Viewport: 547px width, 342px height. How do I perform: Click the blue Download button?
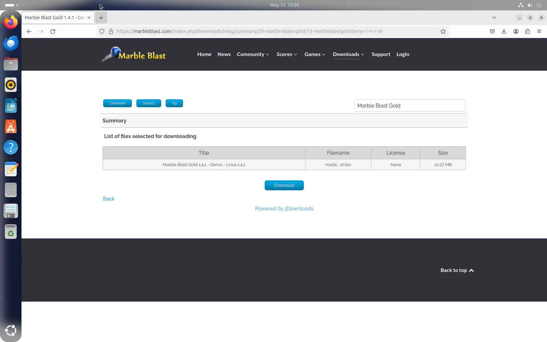pos(284,185)
